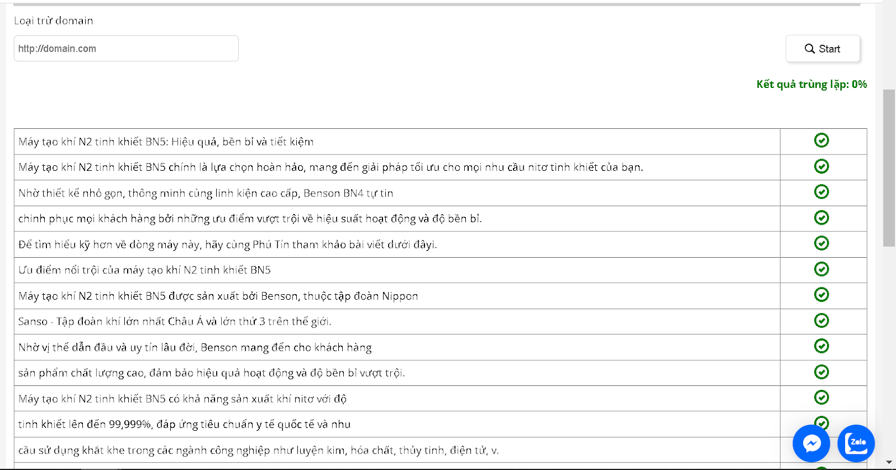Click 'Kết quả trùng lặp: 0%' result text
This screenshot has height=470, width=896.
(811, 85)
